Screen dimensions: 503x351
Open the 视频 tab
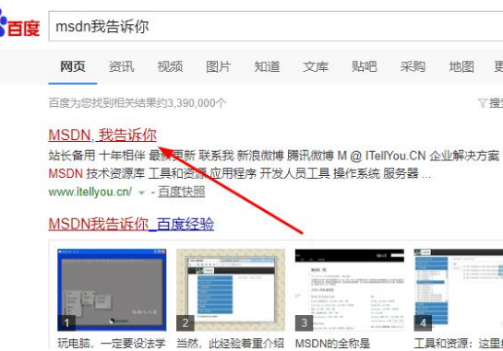tap(170, 66)
